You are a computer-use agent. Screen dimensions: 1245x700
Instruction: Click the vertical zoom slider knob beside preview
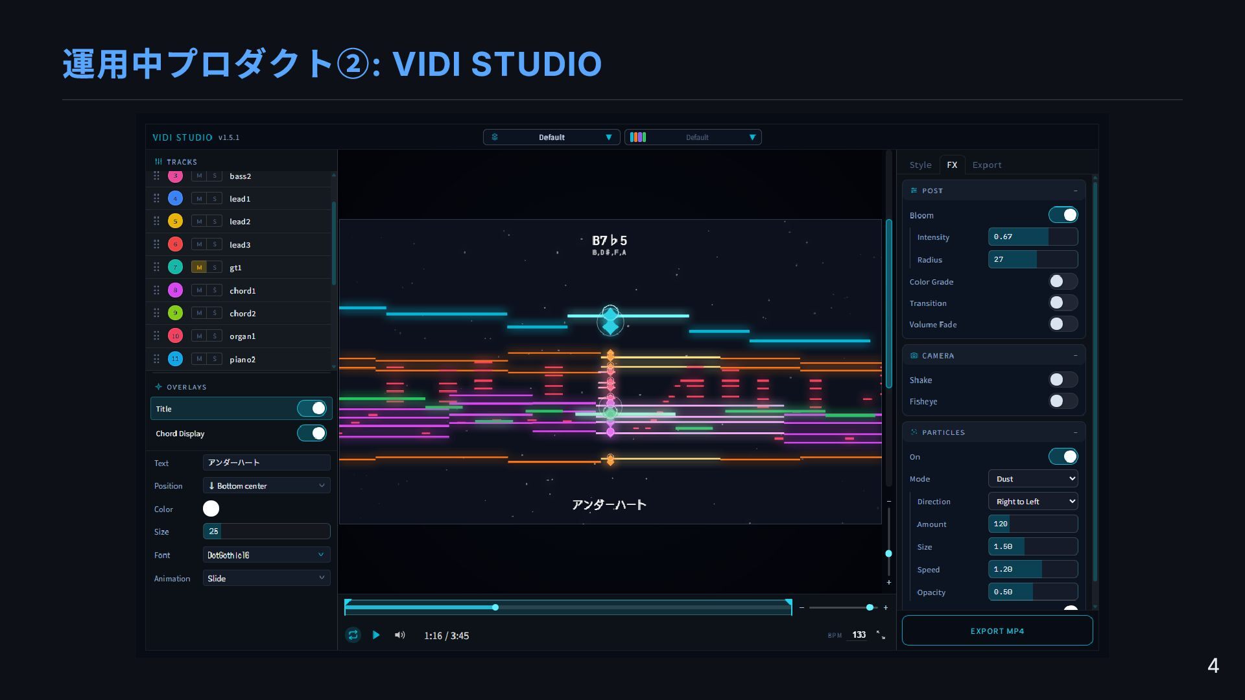(889, 554)
